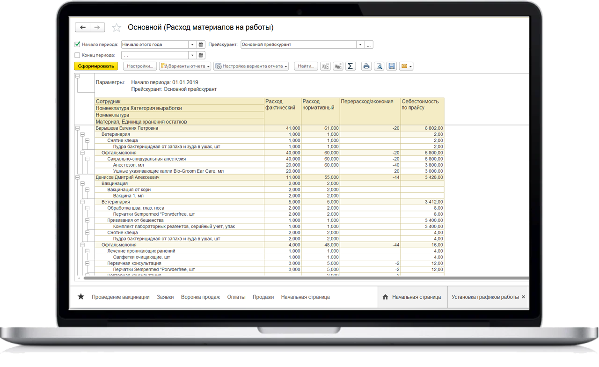
Task: Click the Конец периода date field
Action: tap(154, 55)
